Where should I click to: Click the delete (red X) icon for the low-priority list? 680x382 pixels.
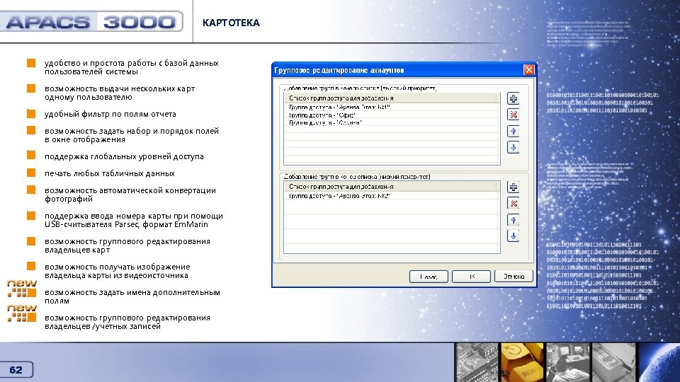[x=513, y=204]
